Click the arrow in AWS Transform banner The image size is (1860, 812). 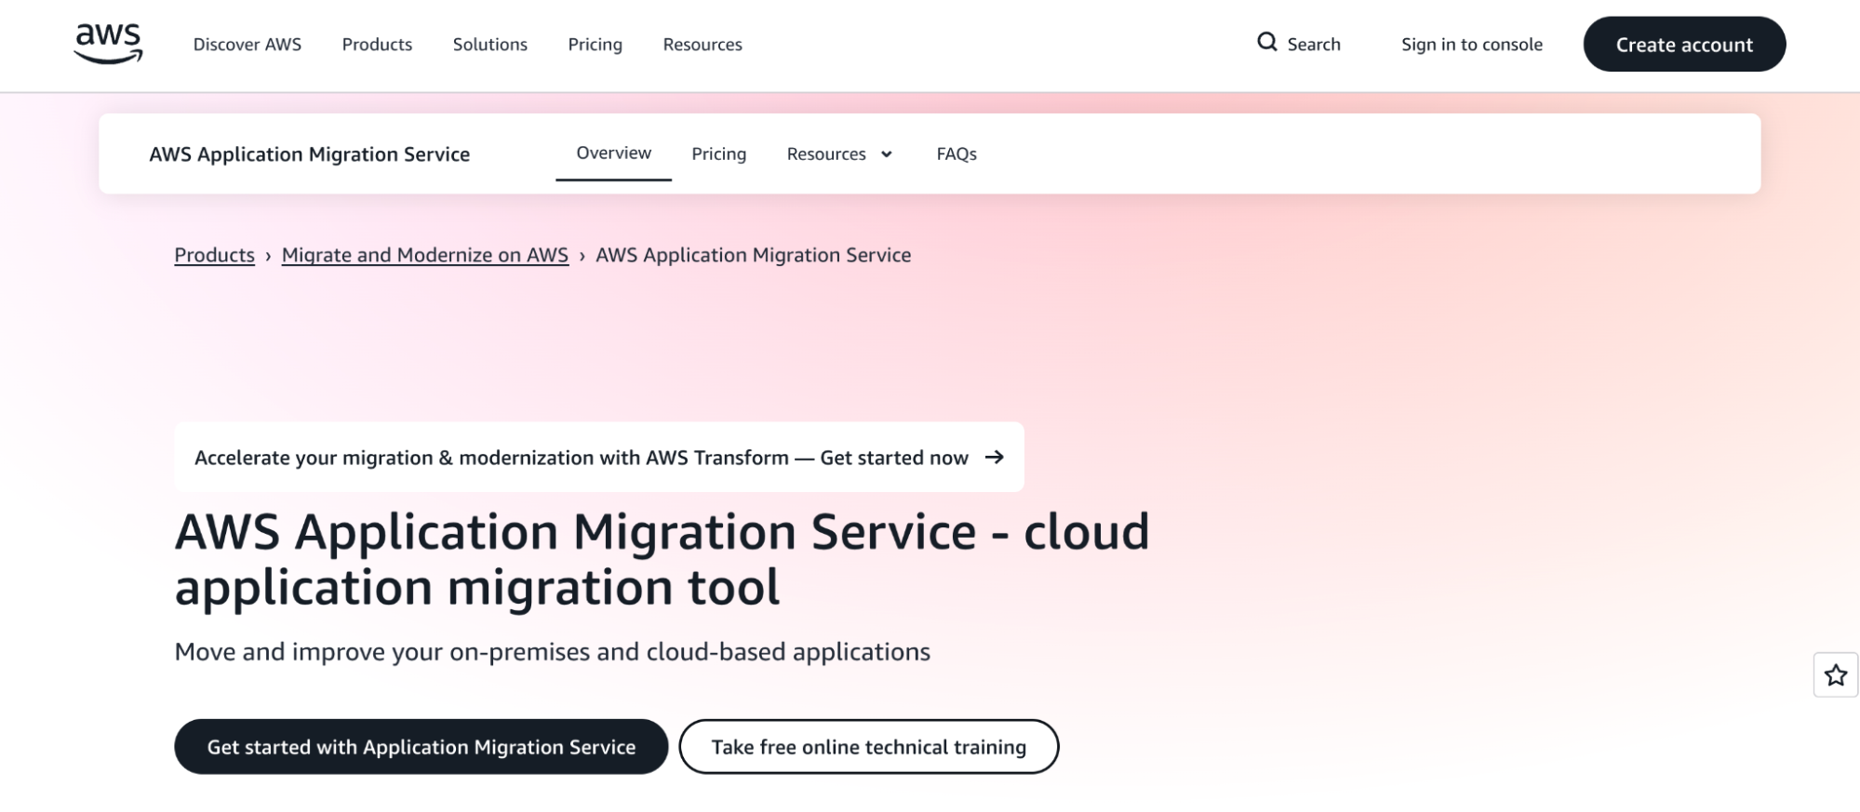[x=994, y=457]
